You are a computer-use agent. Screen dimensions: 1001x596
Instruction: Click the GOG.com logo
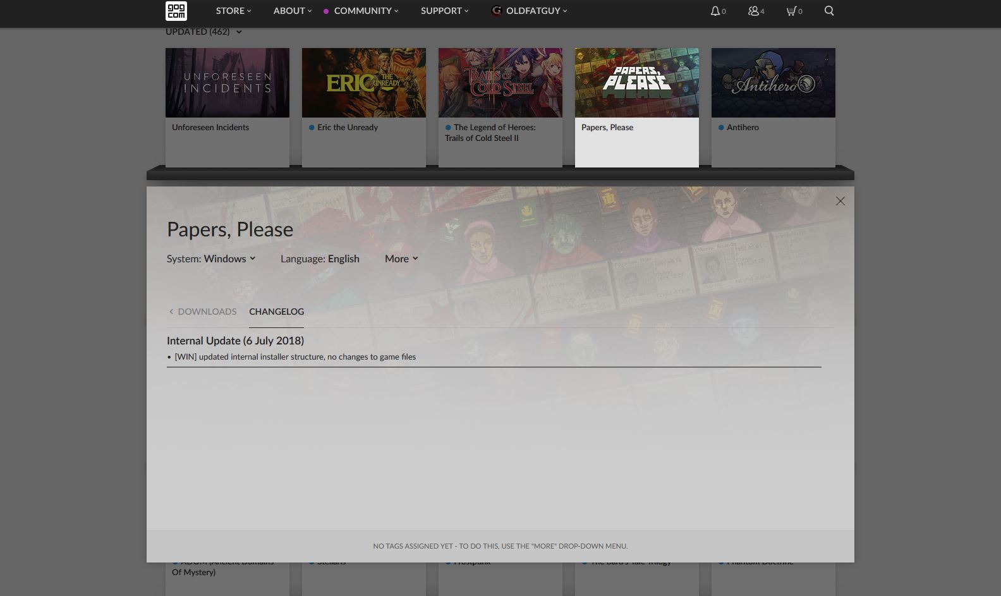coord(176,11)
